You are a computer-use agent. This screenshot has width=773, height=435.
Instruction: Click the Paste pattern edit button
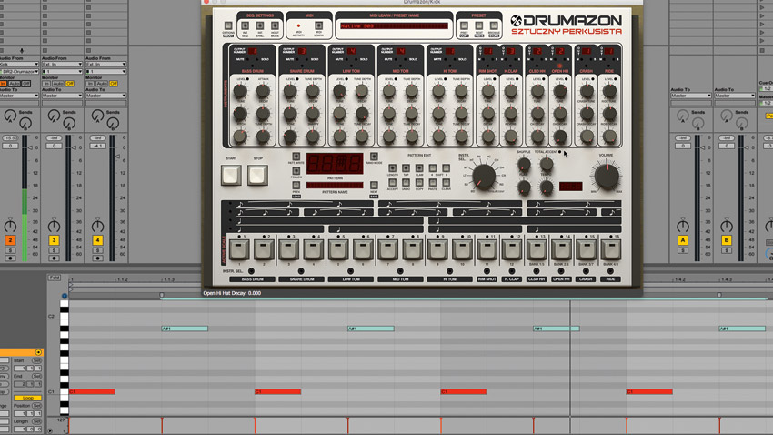(x=432, y=183)
